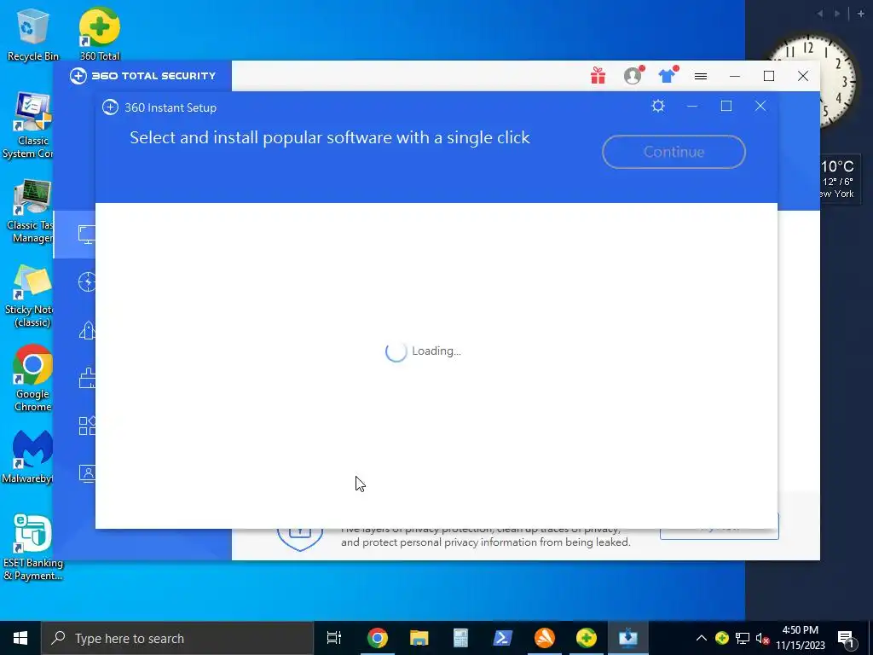Viewport: 873px width, 655px height.
Task: Open PowerShell from the taskbar
Action: point(503,638)
